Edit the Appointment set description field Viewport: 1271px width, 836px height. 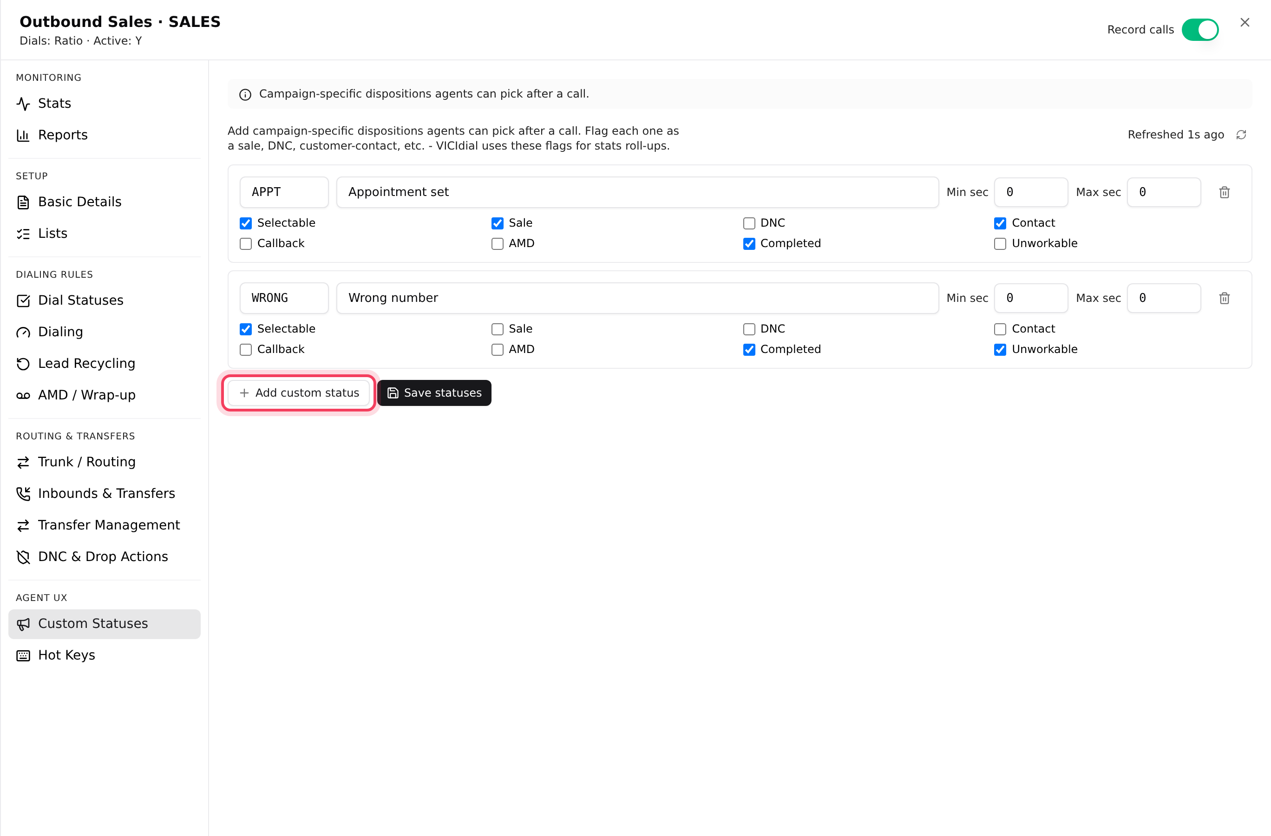[x=638, y=192]
